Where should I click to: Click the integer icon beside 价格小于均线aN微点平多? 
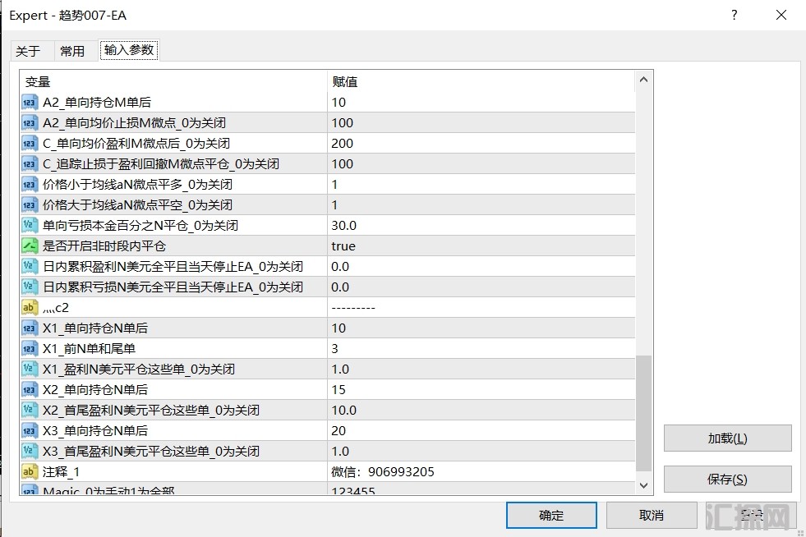coord(30,185)
